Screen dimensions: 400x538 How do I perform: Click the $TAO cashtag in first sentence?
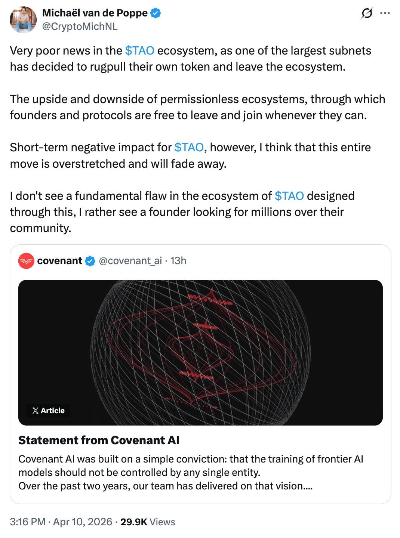[x=140, y=50]
